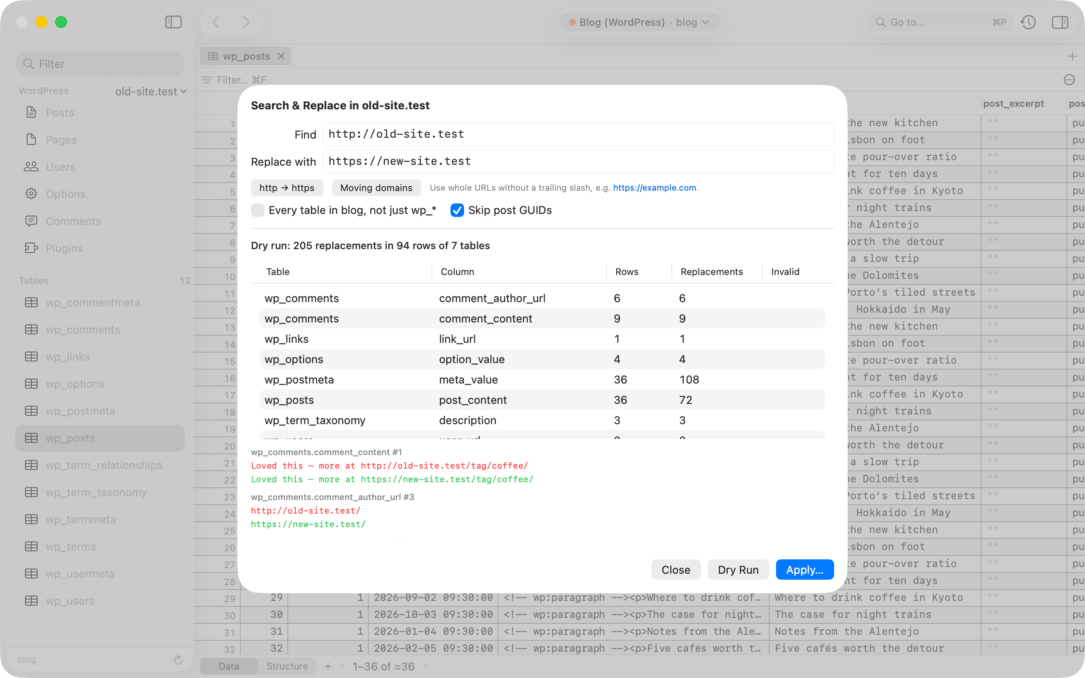The height and width of the screenshot is (678, 1085).
Task: Close the Search & Replace dialog
Action: point(676,570)
